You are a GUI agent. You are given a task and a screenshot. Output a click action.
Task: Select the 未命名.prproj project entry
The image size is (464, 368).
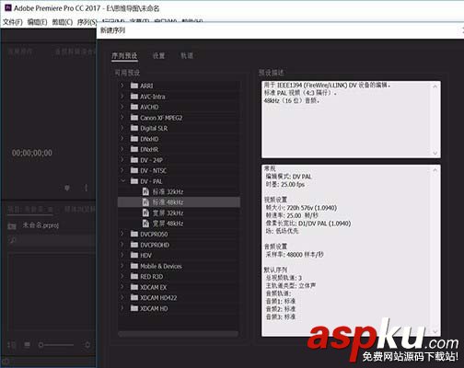coord(41,225)
